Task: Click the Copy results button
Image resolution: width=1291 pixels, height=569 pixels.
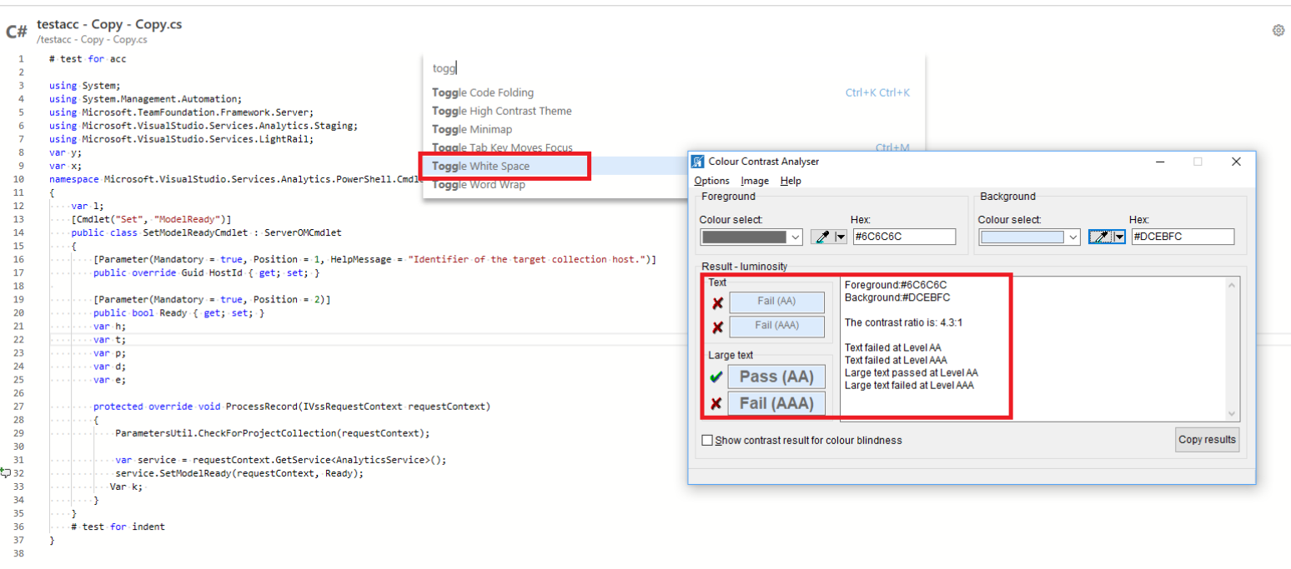Action: click(1207, 439)
